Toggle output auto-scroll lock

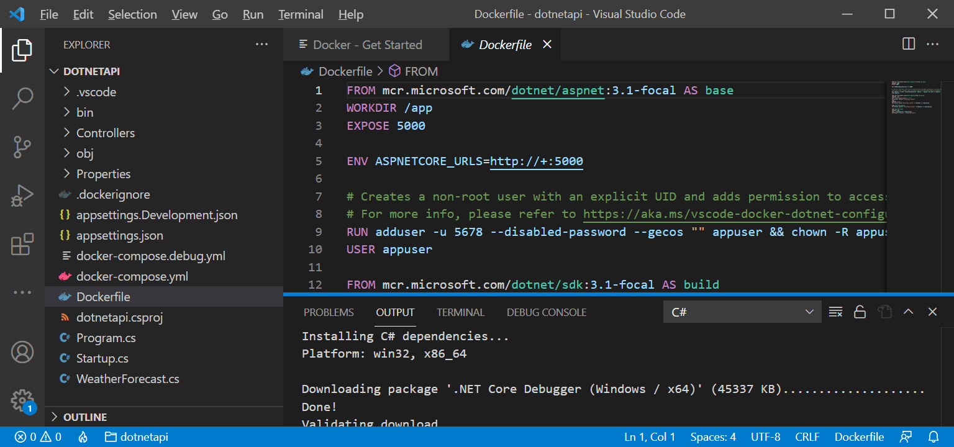click(860, 312)
